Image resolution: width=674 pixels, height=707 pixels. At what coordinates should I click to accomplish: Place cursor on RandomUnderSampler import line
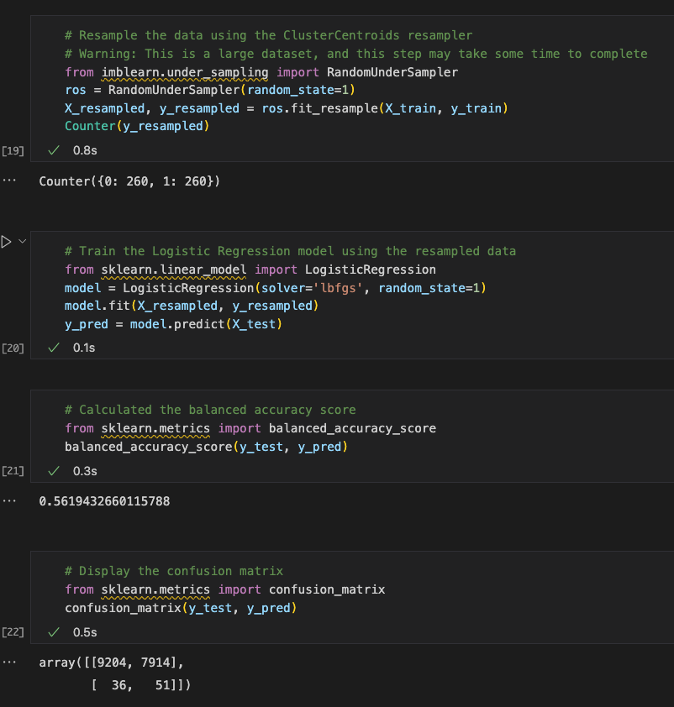261,72
